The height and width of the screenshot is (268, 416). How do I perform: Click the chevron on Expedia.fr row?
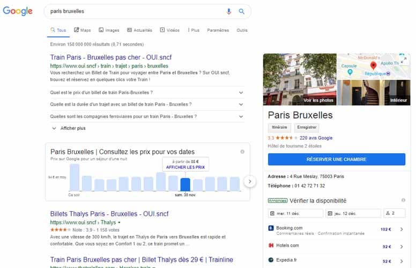[x=402, y=262]
